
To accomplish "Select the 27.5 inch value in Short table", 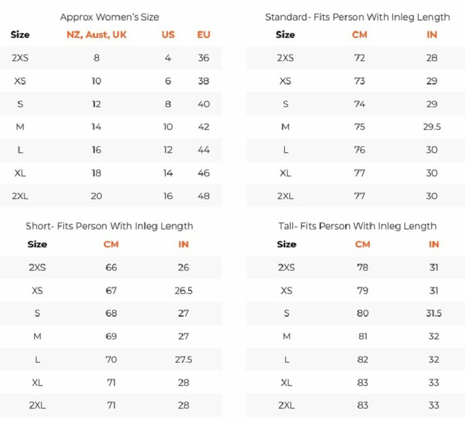I will 183,359.
